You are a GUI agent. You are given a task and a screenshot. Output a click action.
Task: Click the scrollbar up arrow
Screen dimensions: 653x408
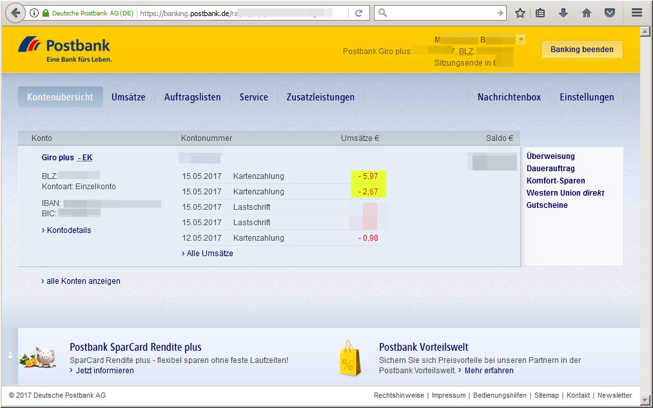point(645,31)
